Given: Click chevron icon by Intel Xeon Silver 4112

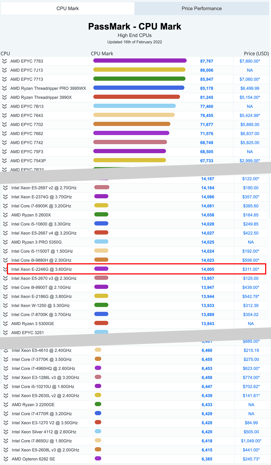Looking at the screenshot, I should [6, 432].
